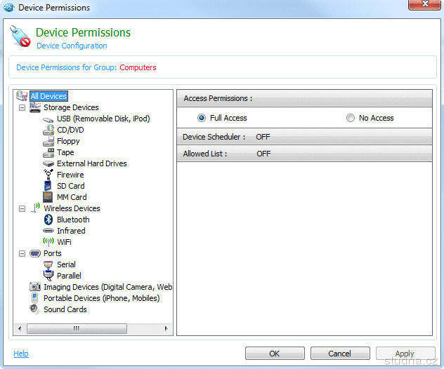
Task: Select the MM Card label
Action: (x=72, y=197)
